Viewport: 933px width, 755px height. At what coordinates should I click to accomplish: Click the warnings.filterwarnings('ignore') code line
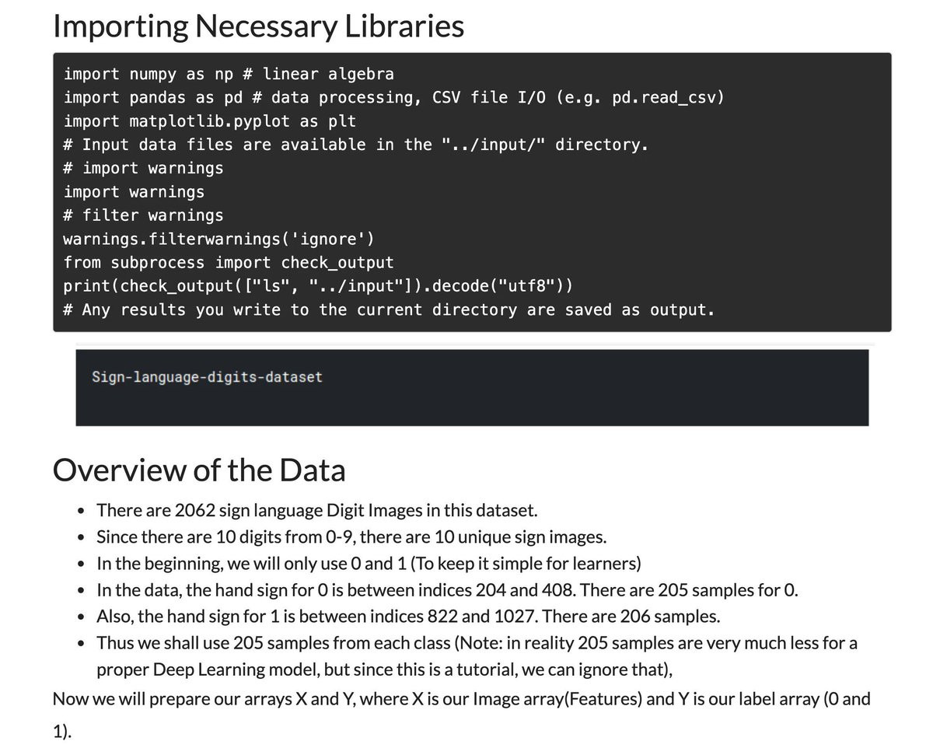point(219,239)
